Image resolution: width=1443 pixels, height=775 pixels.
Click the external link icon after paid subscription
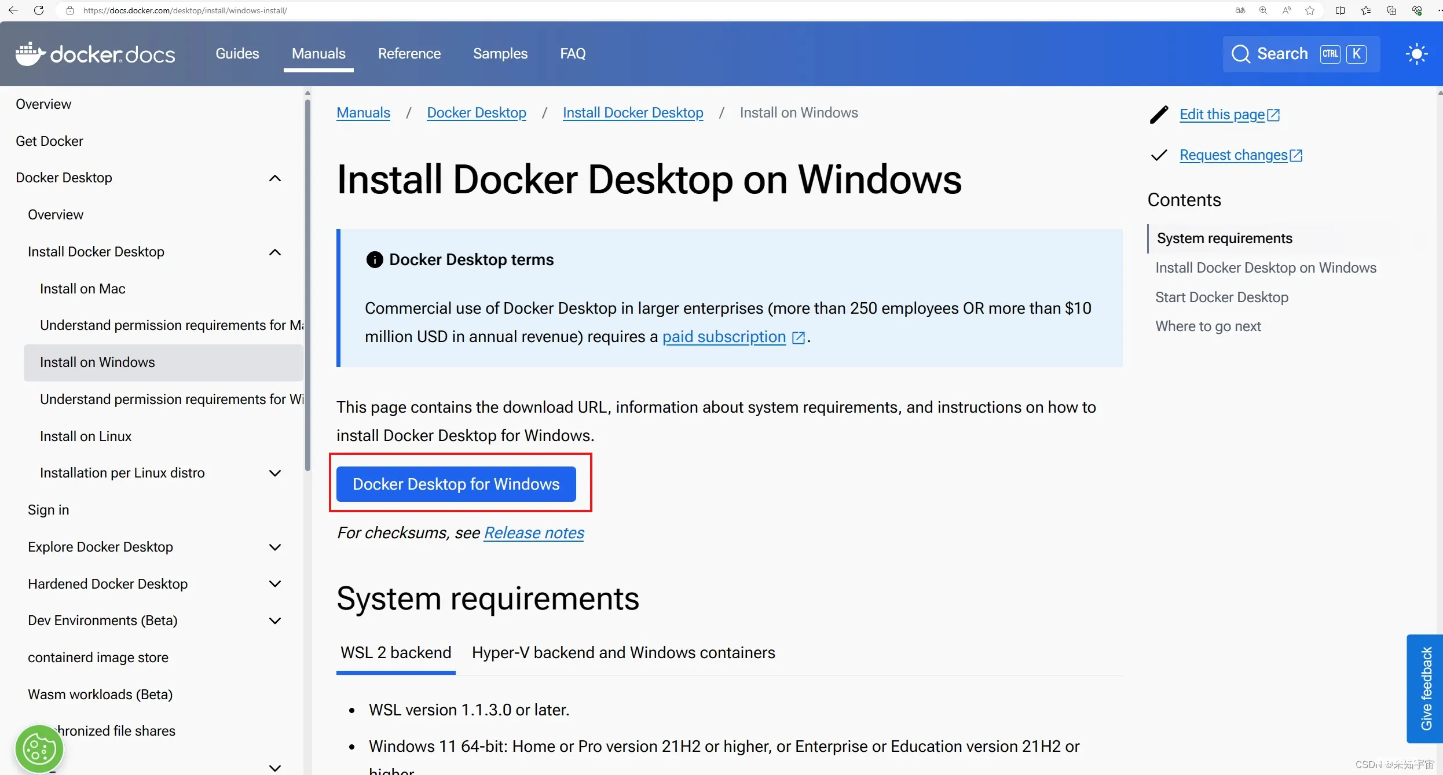tap(799, 337)
